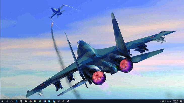This screenshot has width=184, height=103.
Task: Open File Explorer from the taskbar
Action: [35, 101]
